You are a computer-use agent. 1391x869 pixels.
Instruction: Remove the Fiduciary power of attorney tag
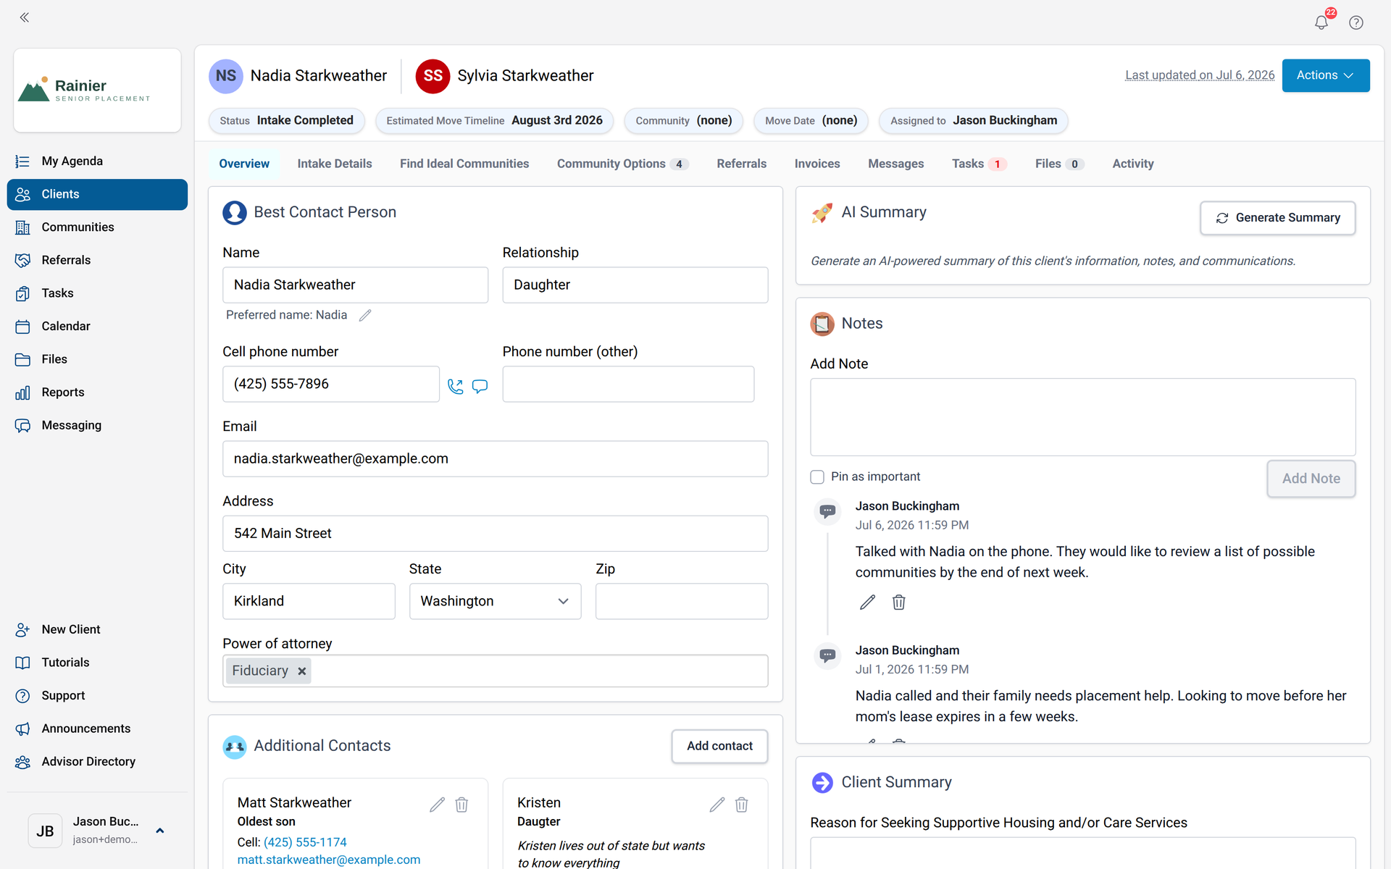302,671
